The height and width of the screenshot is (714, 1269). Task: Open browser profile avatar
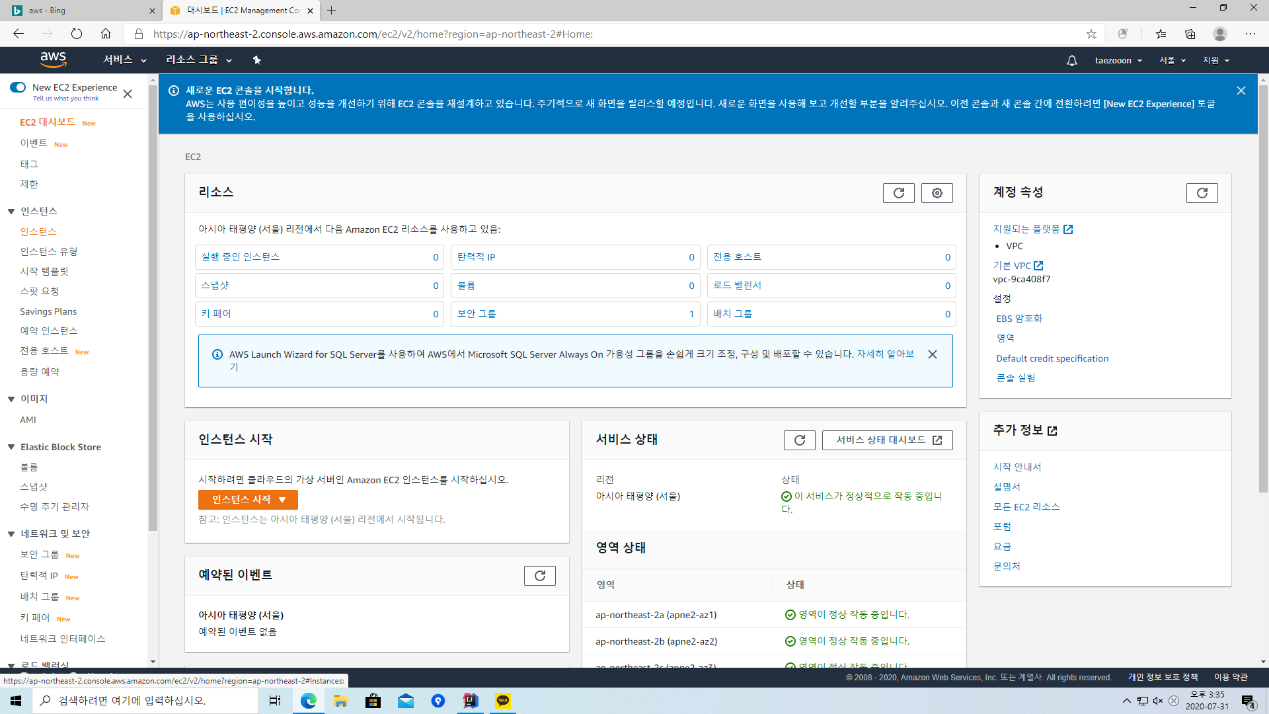1220,34
